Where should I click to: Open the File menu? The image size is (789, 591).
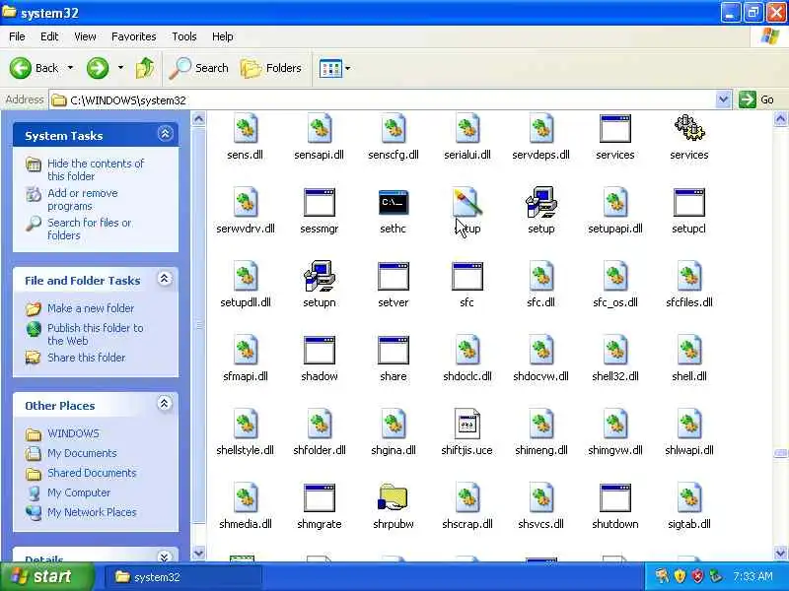pyautogui.click(x=17, y=36)
